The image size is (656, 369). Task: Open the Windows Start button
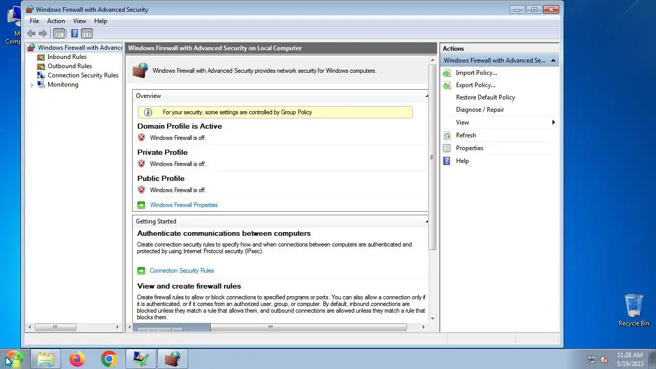click(x=14, y=359)
